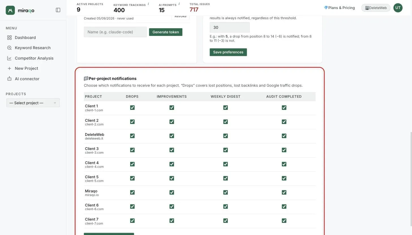Click the diamond icon in Plans & Pricing
This screenshot has width=412, height=235.
(326, 8)
